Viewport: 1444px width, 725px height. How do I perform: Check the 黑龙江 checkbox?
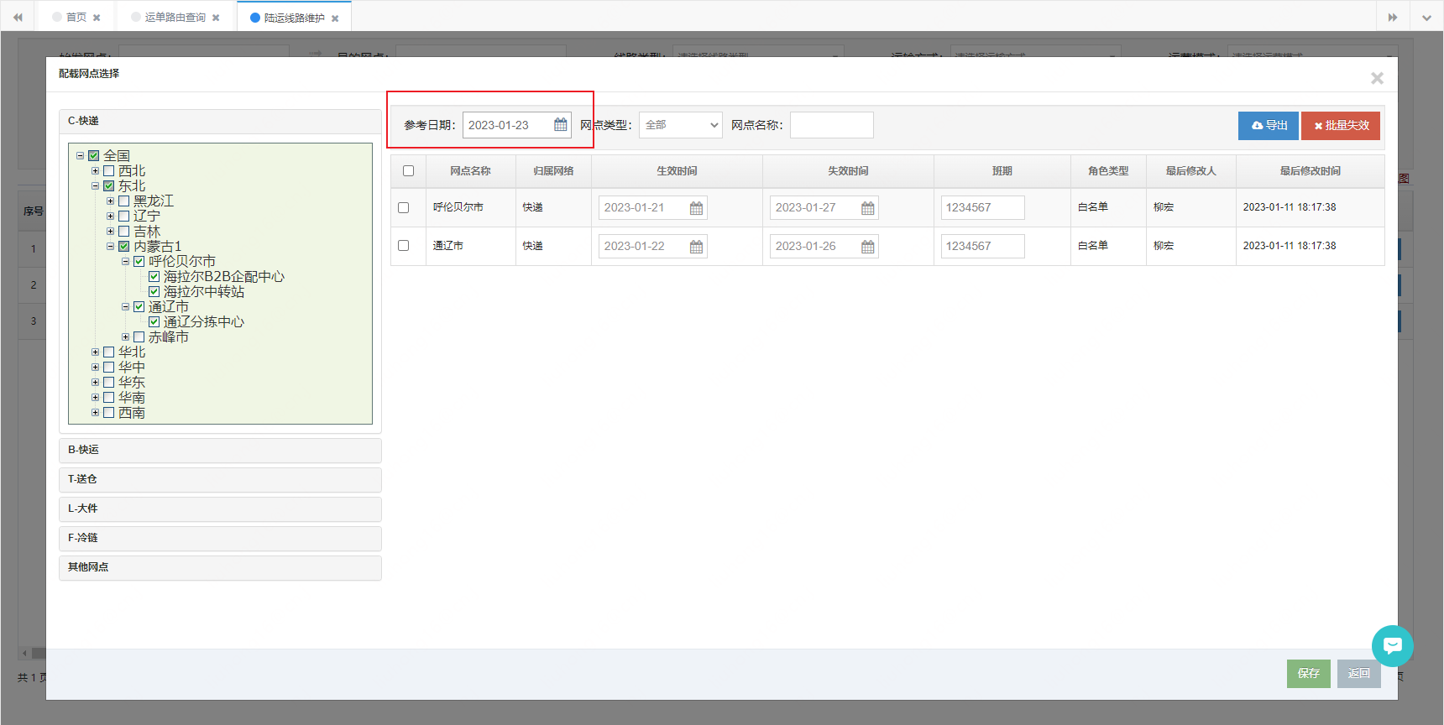click(124, 201)
